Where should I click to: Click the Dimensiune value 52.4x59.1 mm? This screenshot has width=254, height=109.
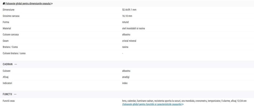pyautogui.click(x=129, y=10)
